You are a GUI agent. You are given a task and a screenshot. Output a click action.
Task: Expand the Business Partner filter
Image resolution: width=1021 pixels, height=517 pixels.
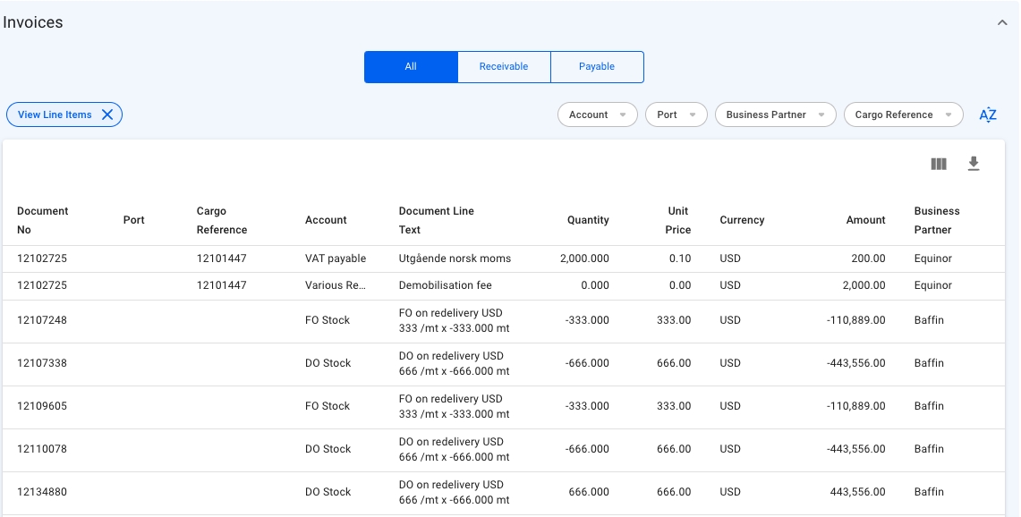click(775, 114)
